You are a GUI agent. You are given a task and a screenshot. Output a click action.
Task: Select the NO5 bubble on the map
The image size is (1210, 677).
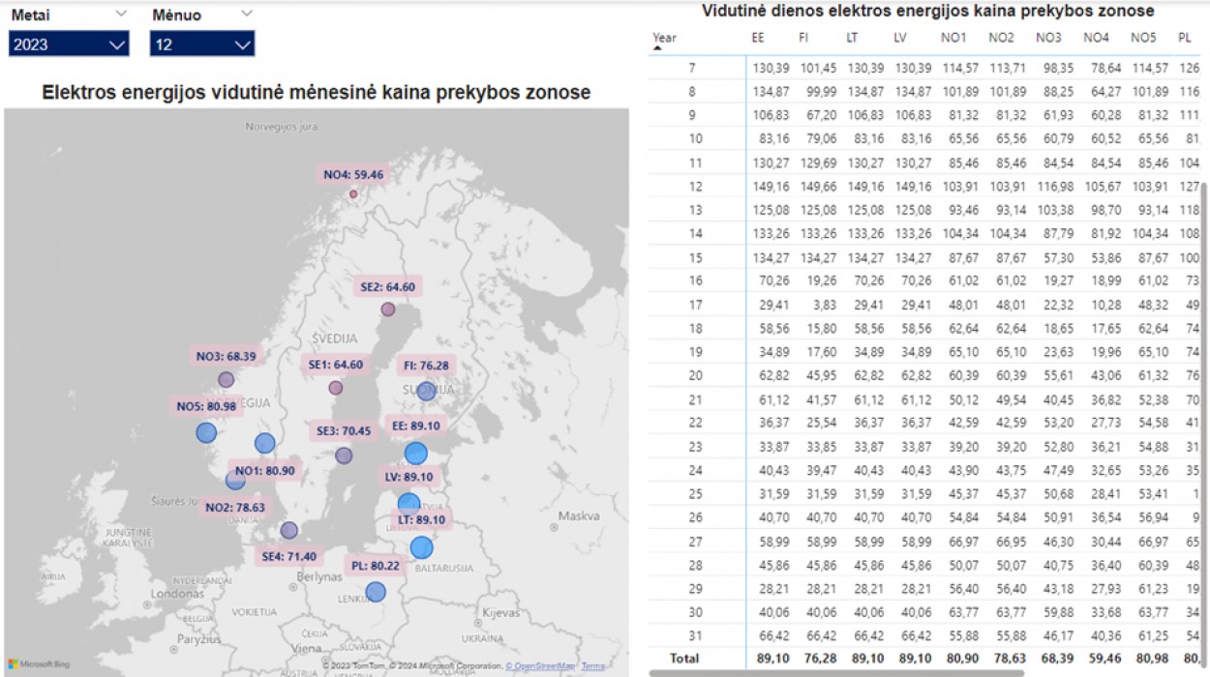(x=206, y=433)
